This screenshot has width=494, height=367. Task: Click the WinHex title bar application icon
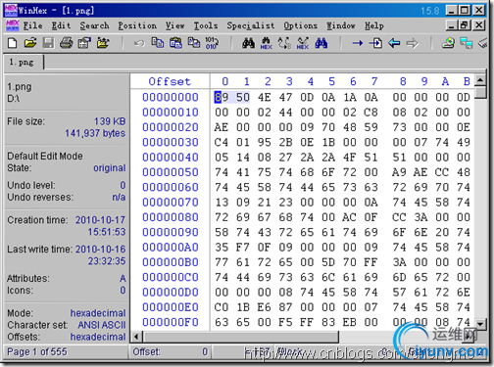tap(11, 10)
